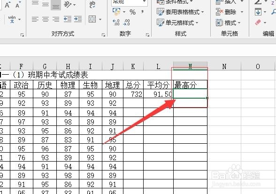Open the 套用表格格式 table format menu
The image size is (276, 194).
[x=180, y=12]
